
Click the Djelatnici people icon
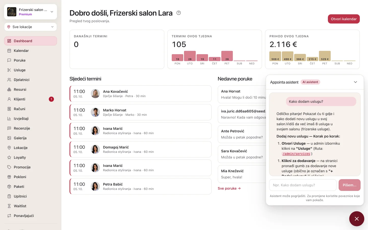[9, 80]
